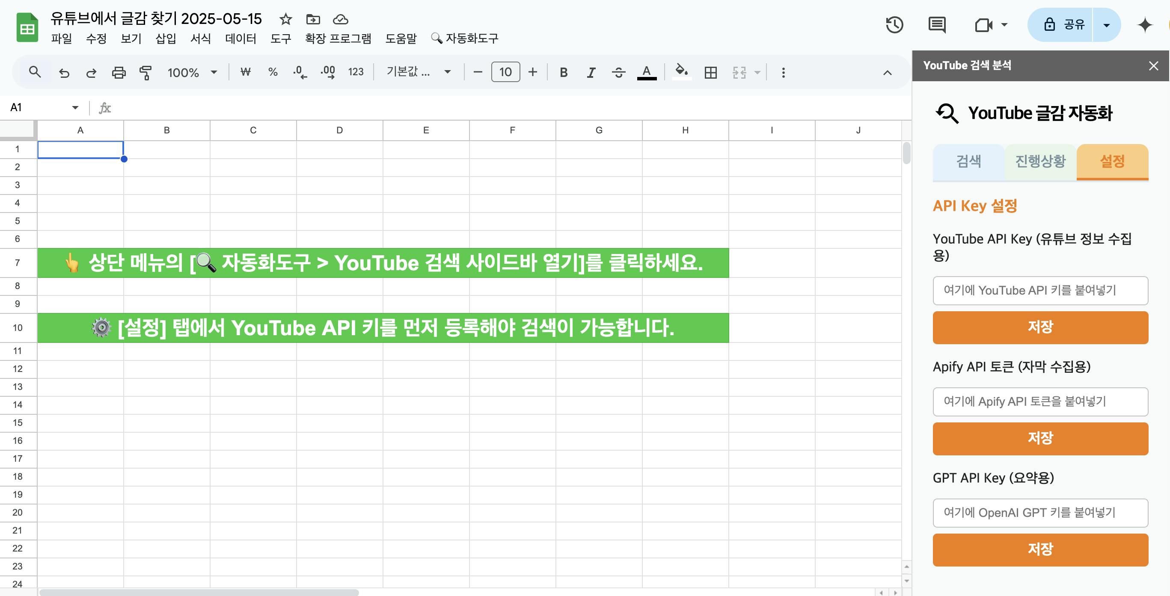The height and width of the screenshot is (596, 1170).
Task: Select row 10 header
Action: click(18, 328)
